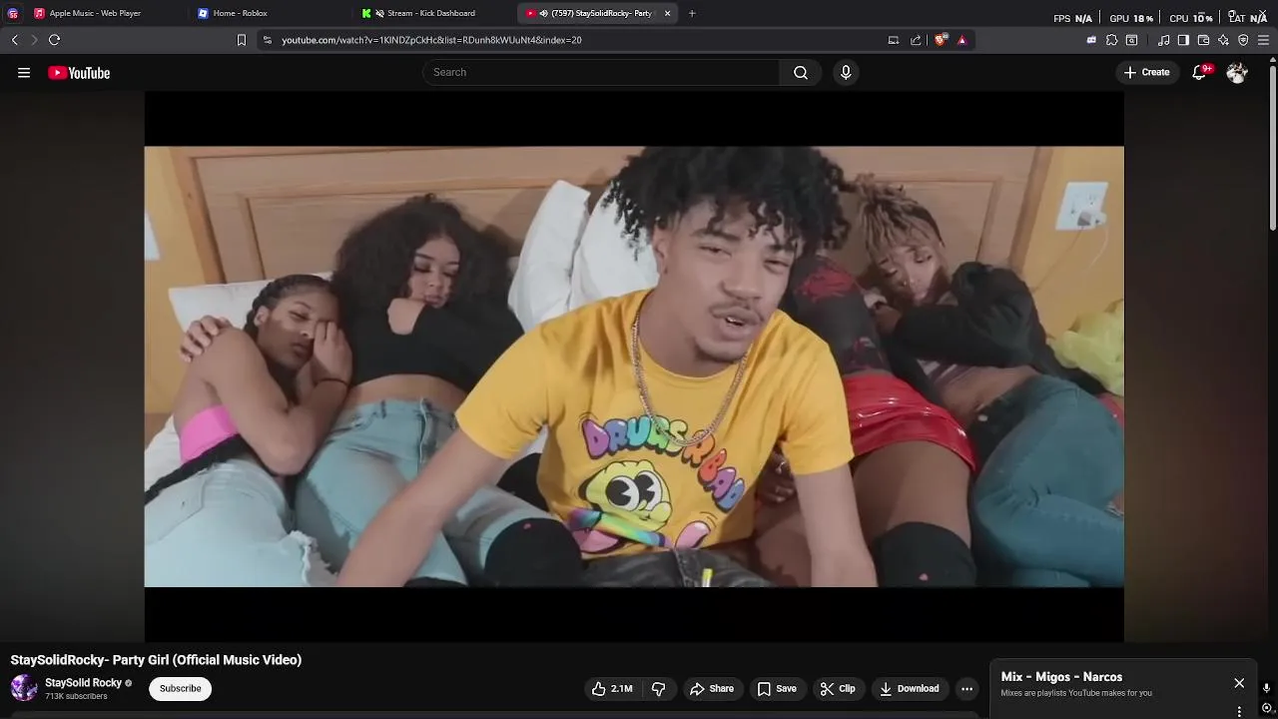Open a new browser tab

pyautogui.click(x=692, y=13)
